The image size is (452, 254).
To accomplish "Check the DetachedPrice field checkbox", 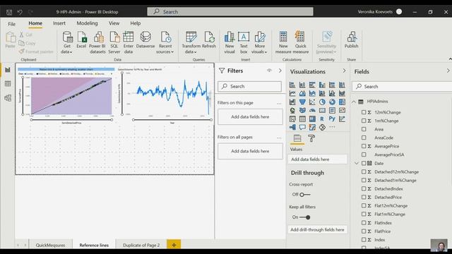I will pos(364,198).
